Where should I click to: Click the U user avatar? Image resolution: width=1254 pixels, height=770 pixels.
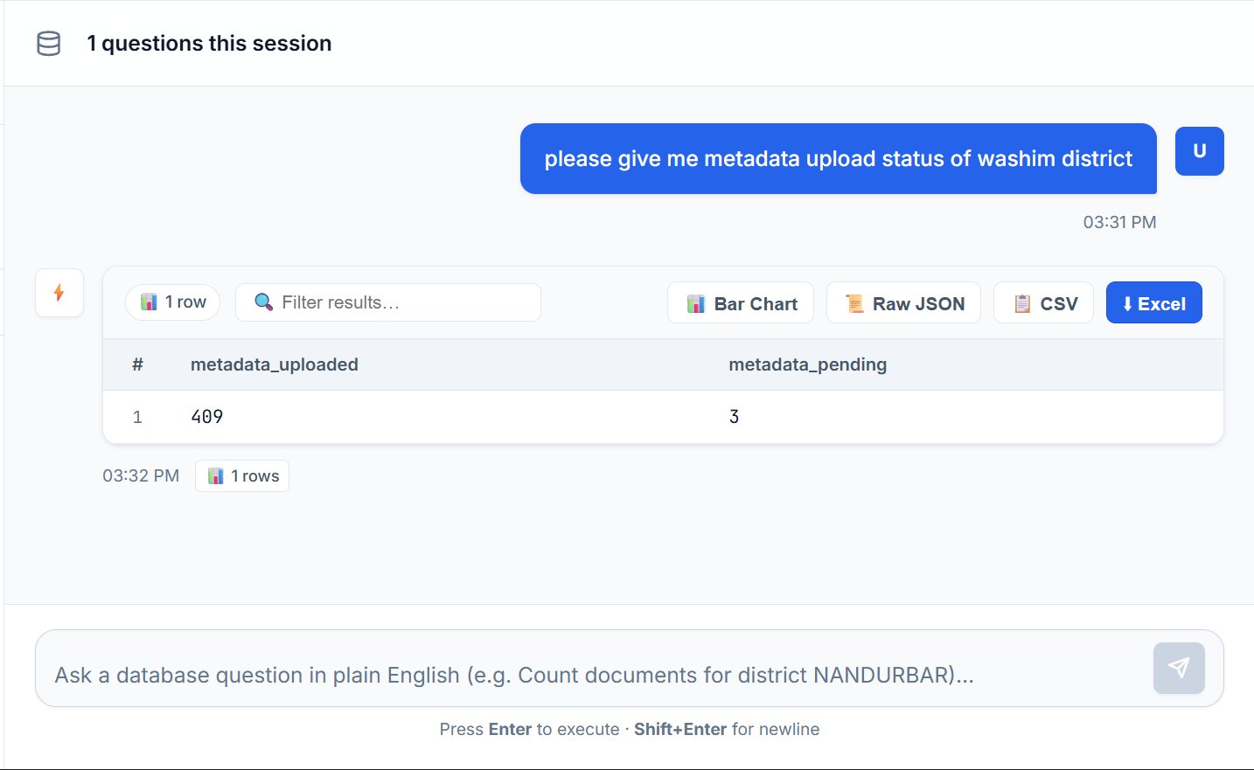coord(1199,151)
